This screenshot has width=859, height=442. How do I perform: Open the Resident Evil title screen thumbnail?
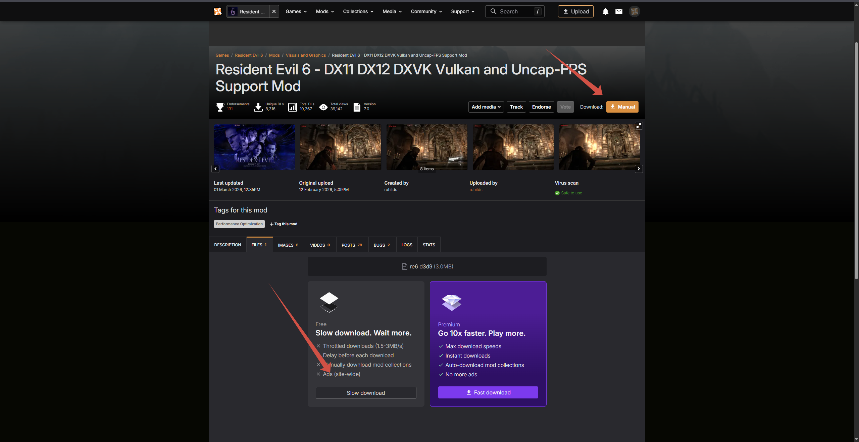click(255, 147)
